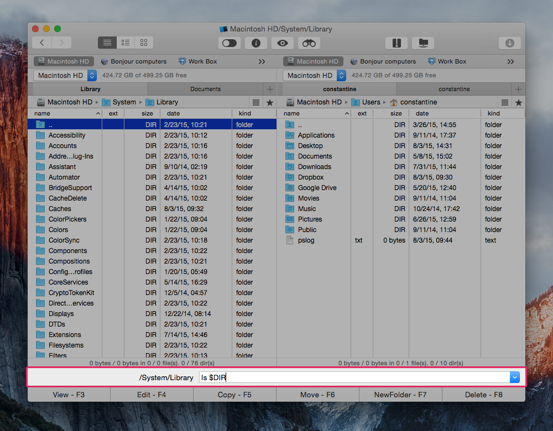The height and width of the screenshot is (431, 553).
Task: Switch to full list view mode
Action: point(107,43)
